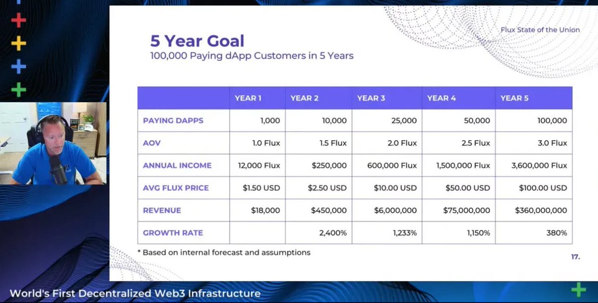Select the '$6,000,000' revenue cell
The width and height of the screenshot is (598, 303).
click(387, 210)
